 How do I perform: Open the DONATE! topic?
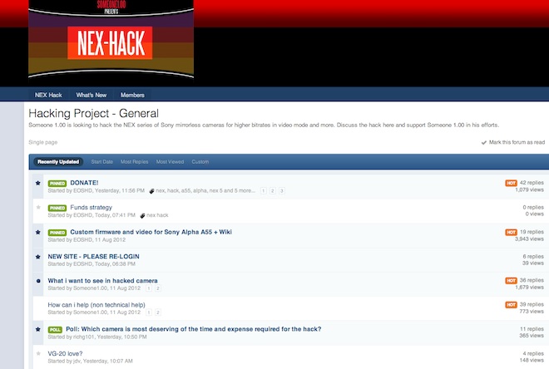click(84, 183)
